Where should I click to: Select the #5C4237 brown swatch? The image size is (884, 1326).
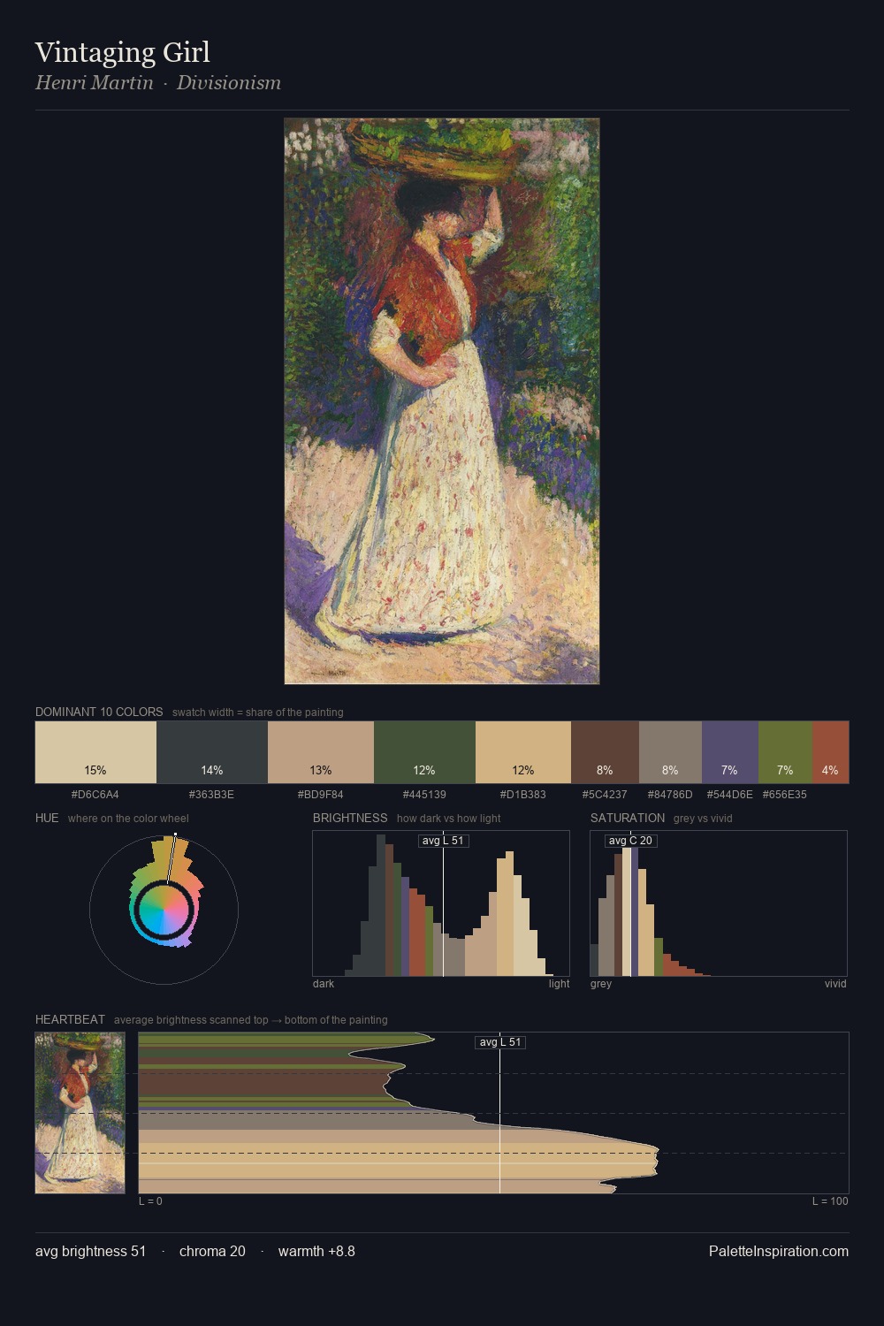click(605, 752)
